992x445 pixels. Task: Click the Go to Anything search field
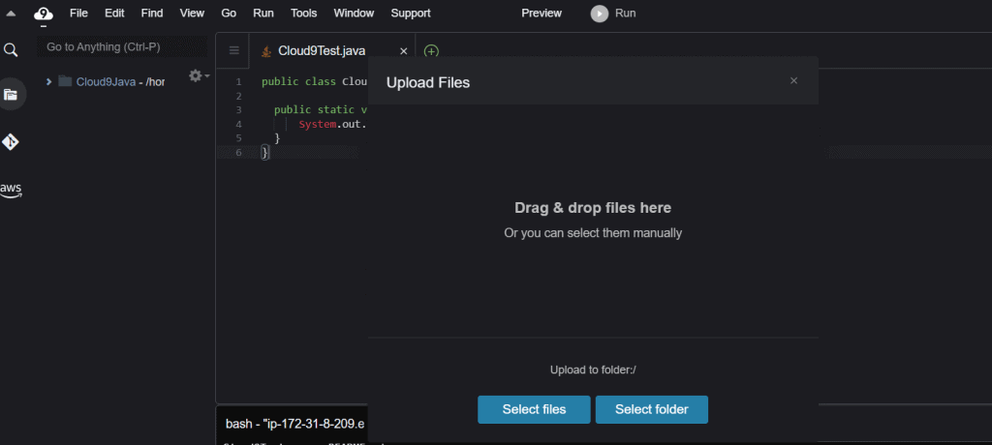click(121, 46)
